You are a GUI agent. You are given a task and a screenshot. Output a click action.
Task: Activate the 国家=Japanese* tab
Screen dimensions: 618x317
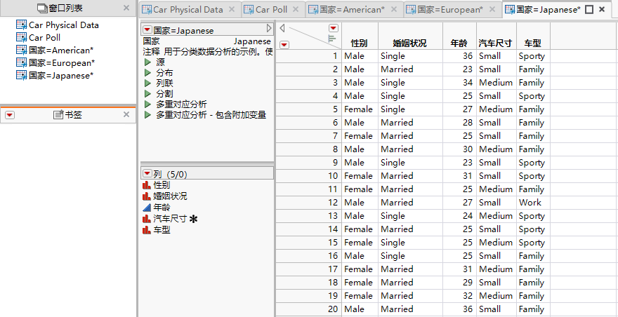point(548,9)
